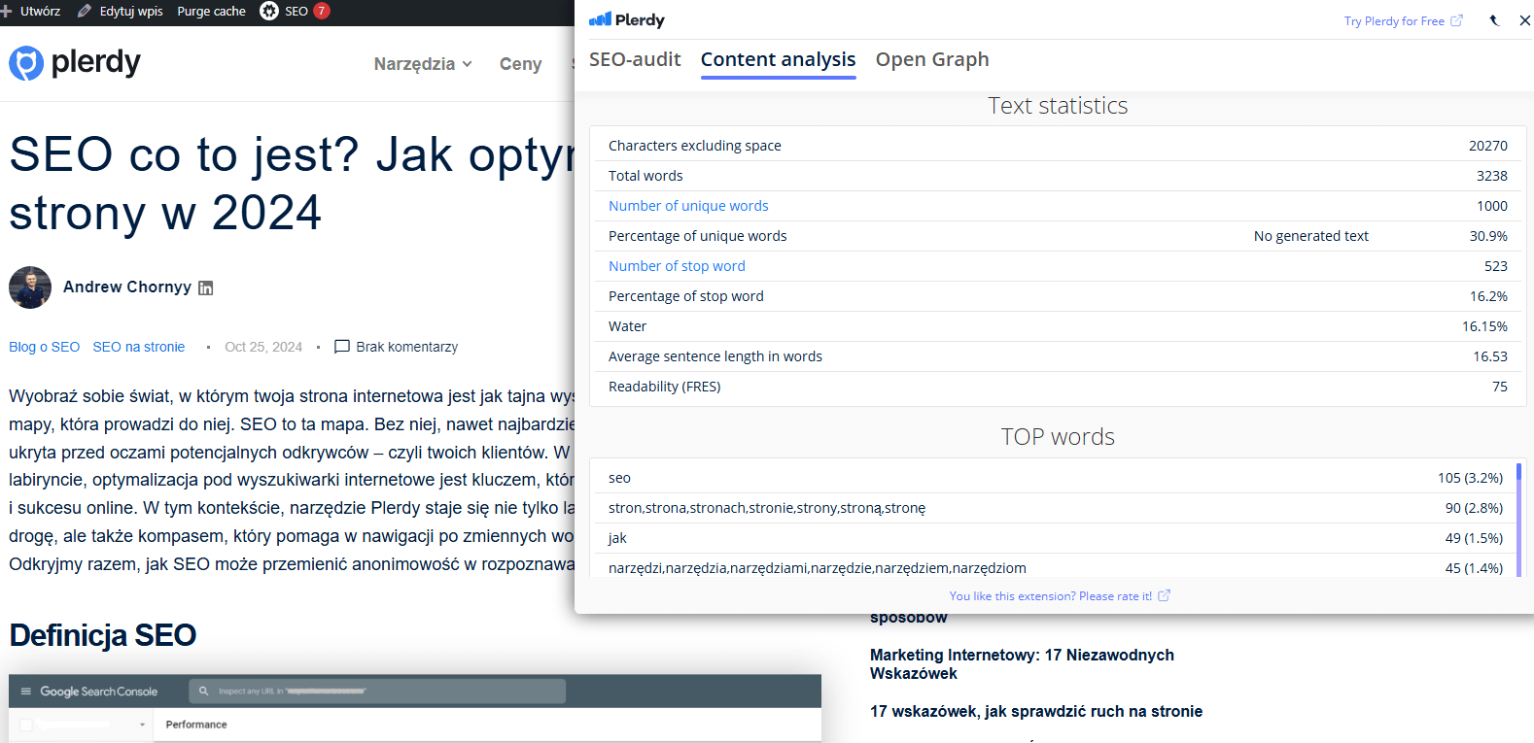The width and height of the screenshot is (1534, 743).
Task: Click the TOP words section heading
Action: pos(1058,437)
